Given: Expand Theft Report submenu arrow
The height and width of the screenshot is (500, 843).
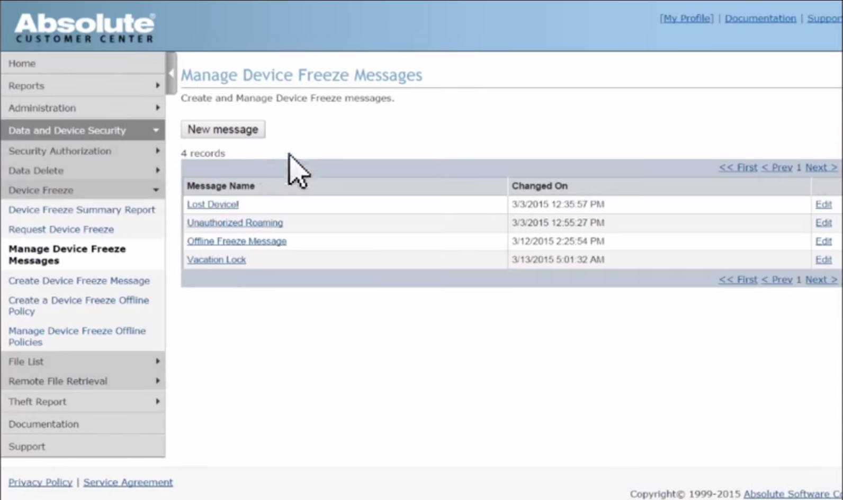Looking at the screenshot, I should tap(157, 401).
